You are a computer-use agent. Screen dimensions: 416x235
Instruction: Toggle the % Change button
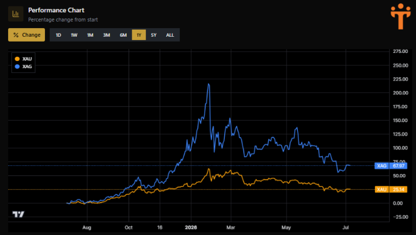click(x=27, y=35)
